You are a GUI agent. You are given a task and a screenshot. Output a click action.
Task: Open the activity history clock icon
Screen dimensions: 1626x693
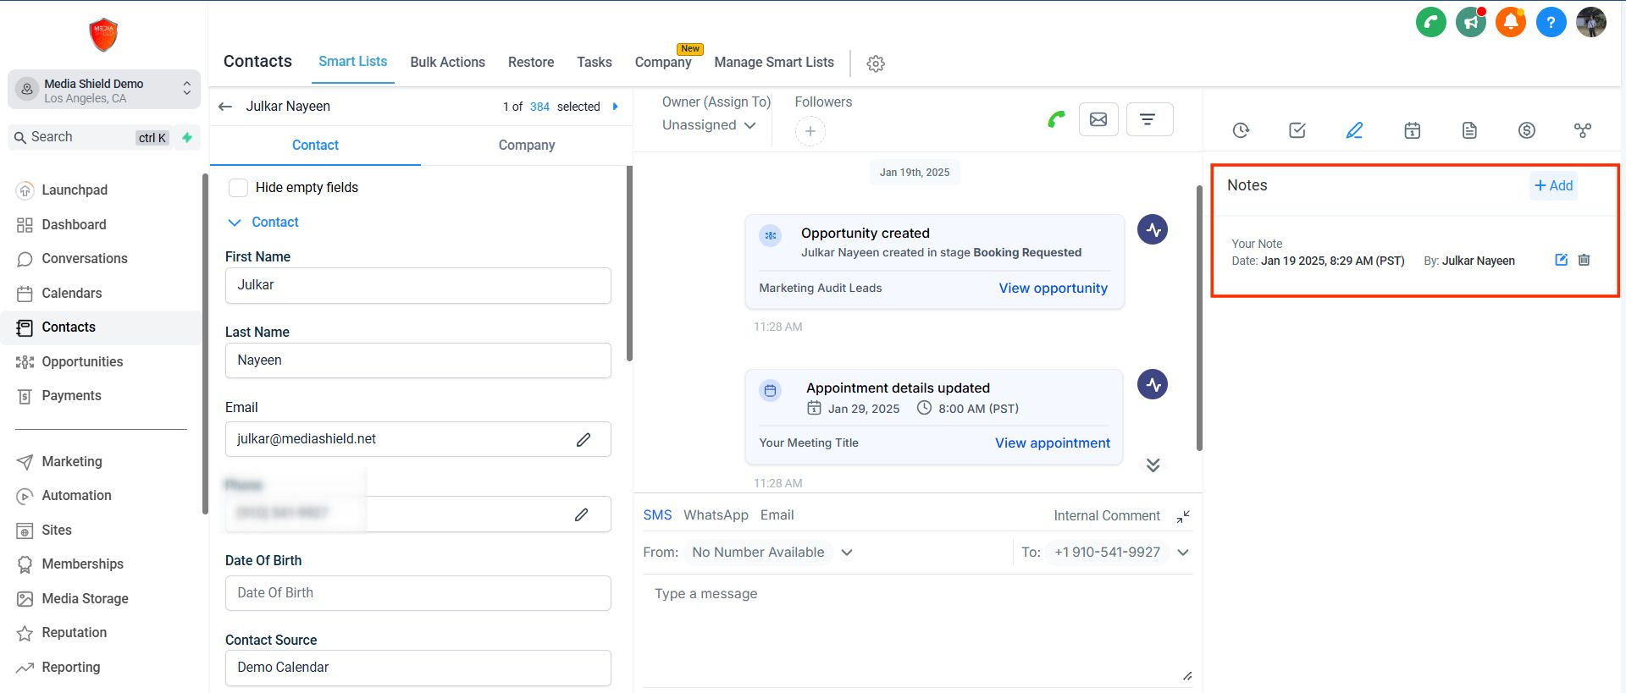[1241, 130]
